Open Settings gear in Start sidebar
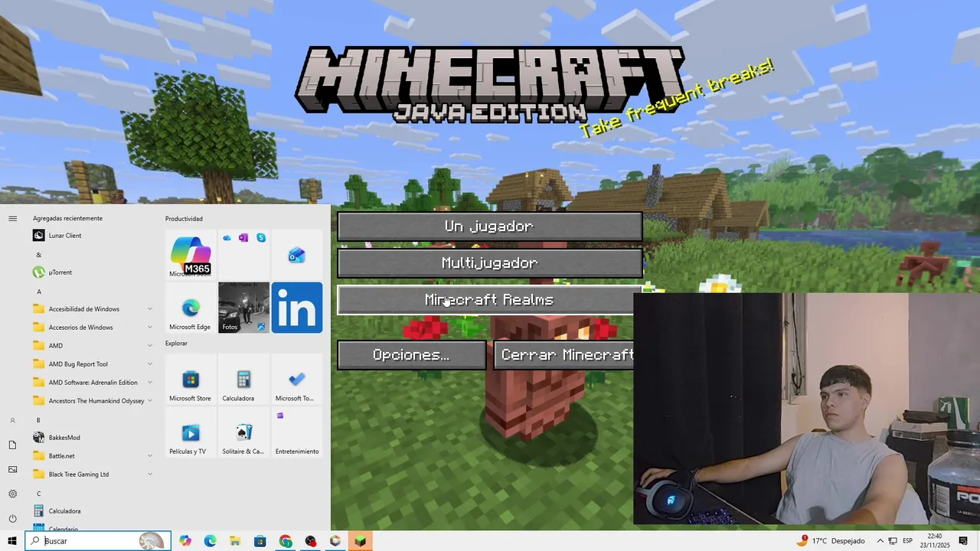The height and width of the screenshot is (551, 980). tap(12, 494)
